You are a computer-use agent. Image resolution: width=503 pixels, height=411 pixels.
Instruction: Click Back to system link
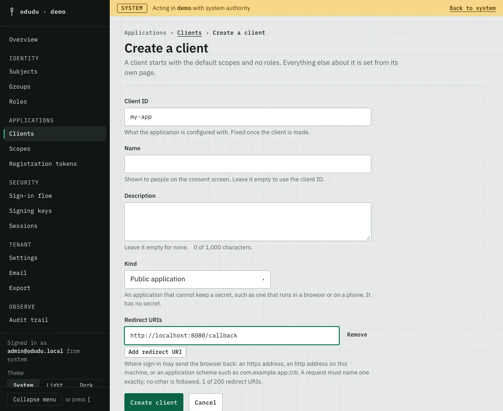pos(472,8)
